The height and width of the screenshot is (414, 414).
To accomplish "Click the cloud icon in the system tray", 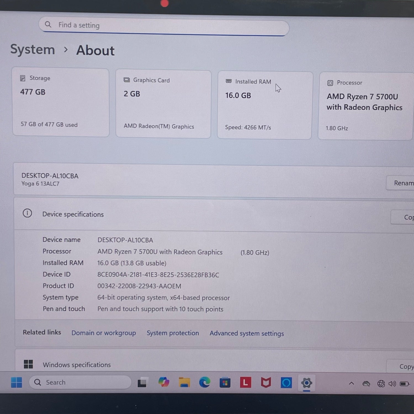I will coord(366,384).
